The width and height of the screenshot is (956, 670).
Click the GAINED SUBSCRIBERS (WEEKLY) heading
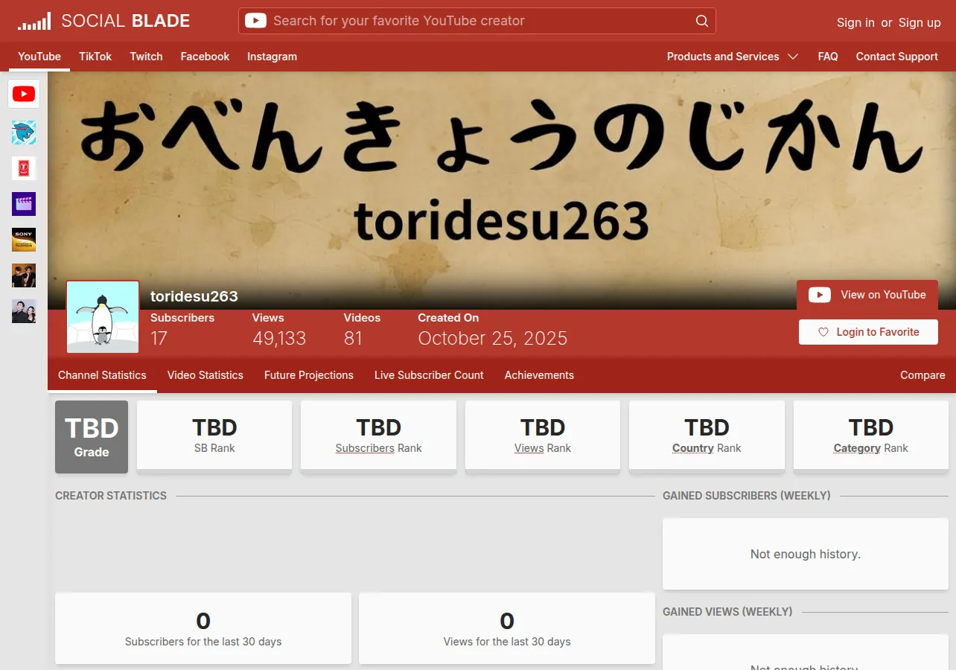pos(747,496)
